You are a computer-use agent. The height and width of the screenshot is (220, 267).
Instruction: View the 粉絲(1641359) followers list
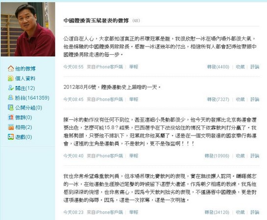tap(32, 98)
